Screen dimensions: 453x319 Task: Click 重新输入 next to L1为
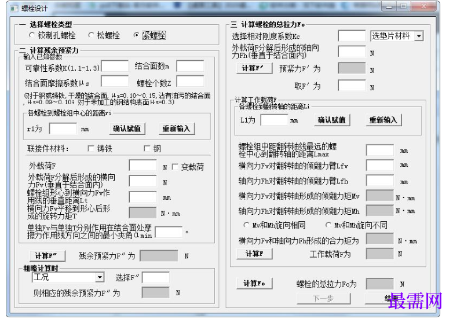tap(383, 120)
